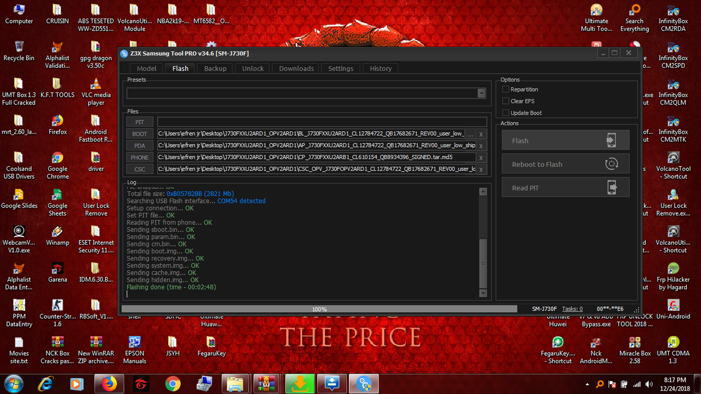This screenshot has height=394, width=701.
Task: Click the Log scroll up arrow
Action: pos(482,192)
